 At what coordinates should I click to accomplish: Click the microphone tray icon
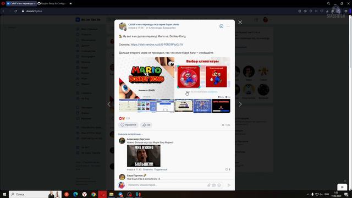point(312,194)
